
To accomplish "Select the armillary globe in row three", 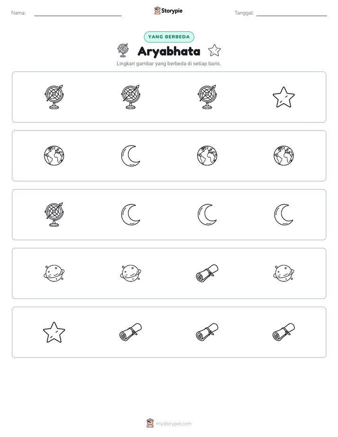I will click(x=54, y=214).
